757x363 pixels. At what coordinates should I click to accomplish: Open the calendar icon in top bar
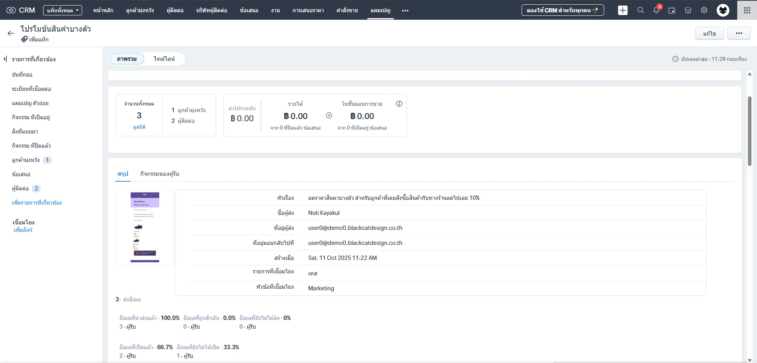tap(672, 11)
